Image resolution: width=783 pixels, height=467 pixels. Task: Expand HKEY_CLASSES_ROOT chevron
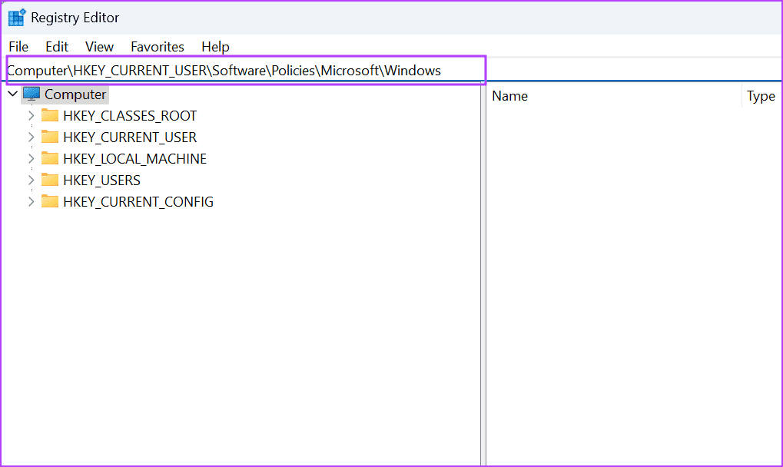coord(31,116)
